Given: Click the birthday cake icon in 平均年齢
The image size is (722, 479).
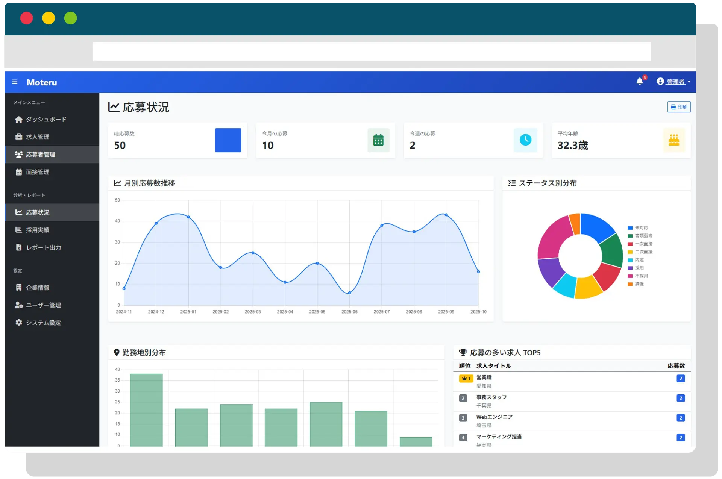Looking at the screenshot, I should (673, 140).
